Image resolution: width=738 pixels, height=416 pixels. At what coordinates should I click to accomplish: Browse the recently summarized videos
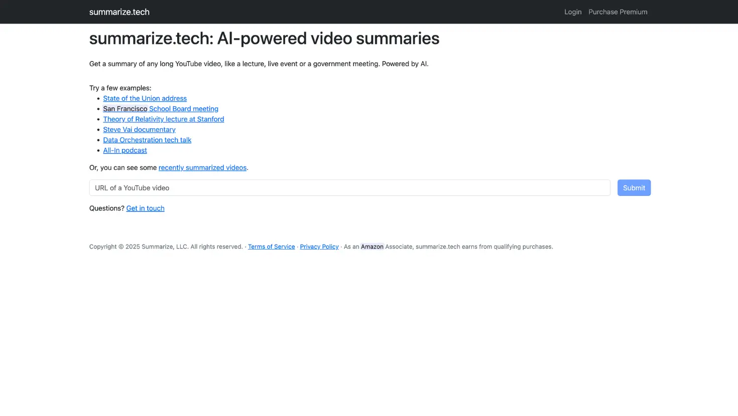202,167
